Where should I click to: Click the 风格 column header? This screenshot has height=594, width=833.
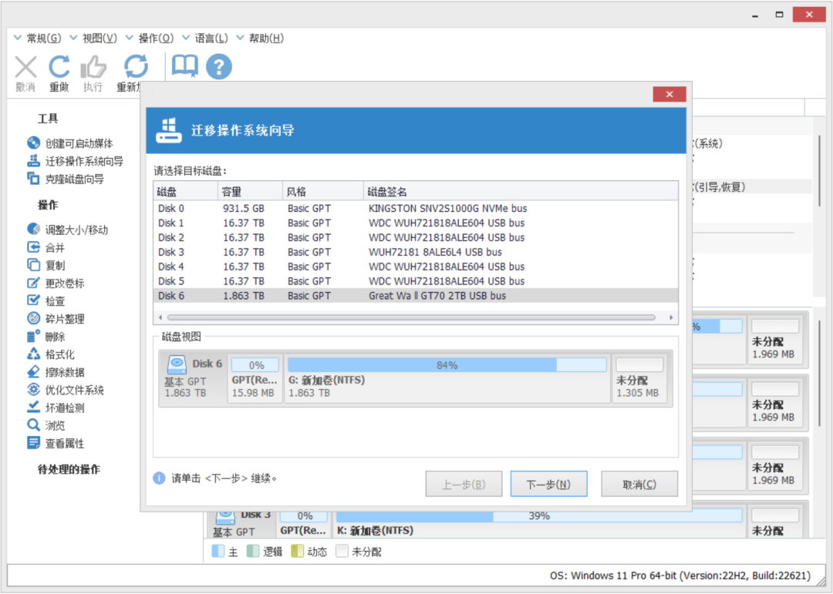coord(323,192)
